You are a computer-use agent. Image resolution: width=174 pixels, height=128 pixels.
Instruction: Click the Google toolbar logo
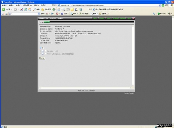tap(5, 14)
